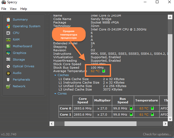This screenshot has height=138, width=174.
Task: Click L1 Instructions Cache Size row
Action: tap(92, 82)
